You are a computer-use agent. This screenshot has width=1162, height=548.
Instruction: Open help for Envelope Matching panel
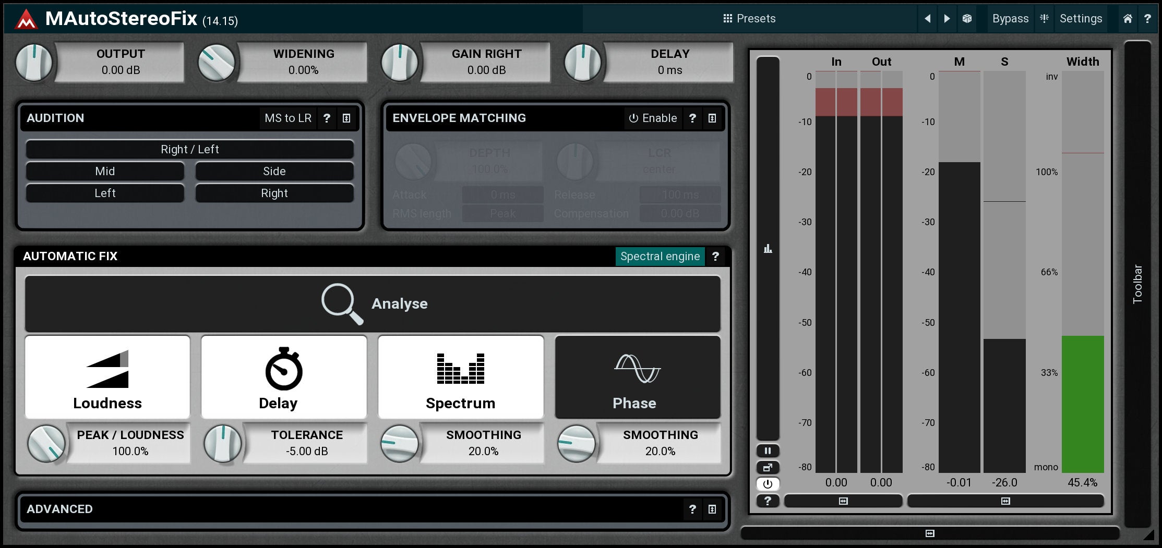pos(692,118)
